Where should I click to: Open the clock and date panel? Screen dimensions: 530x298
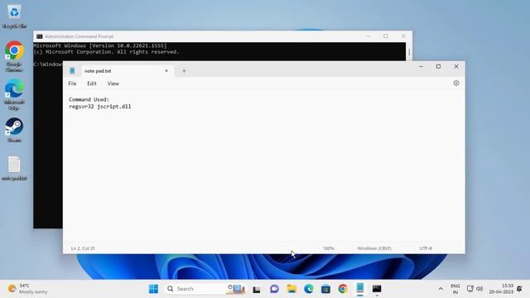(x=501, y=289)
